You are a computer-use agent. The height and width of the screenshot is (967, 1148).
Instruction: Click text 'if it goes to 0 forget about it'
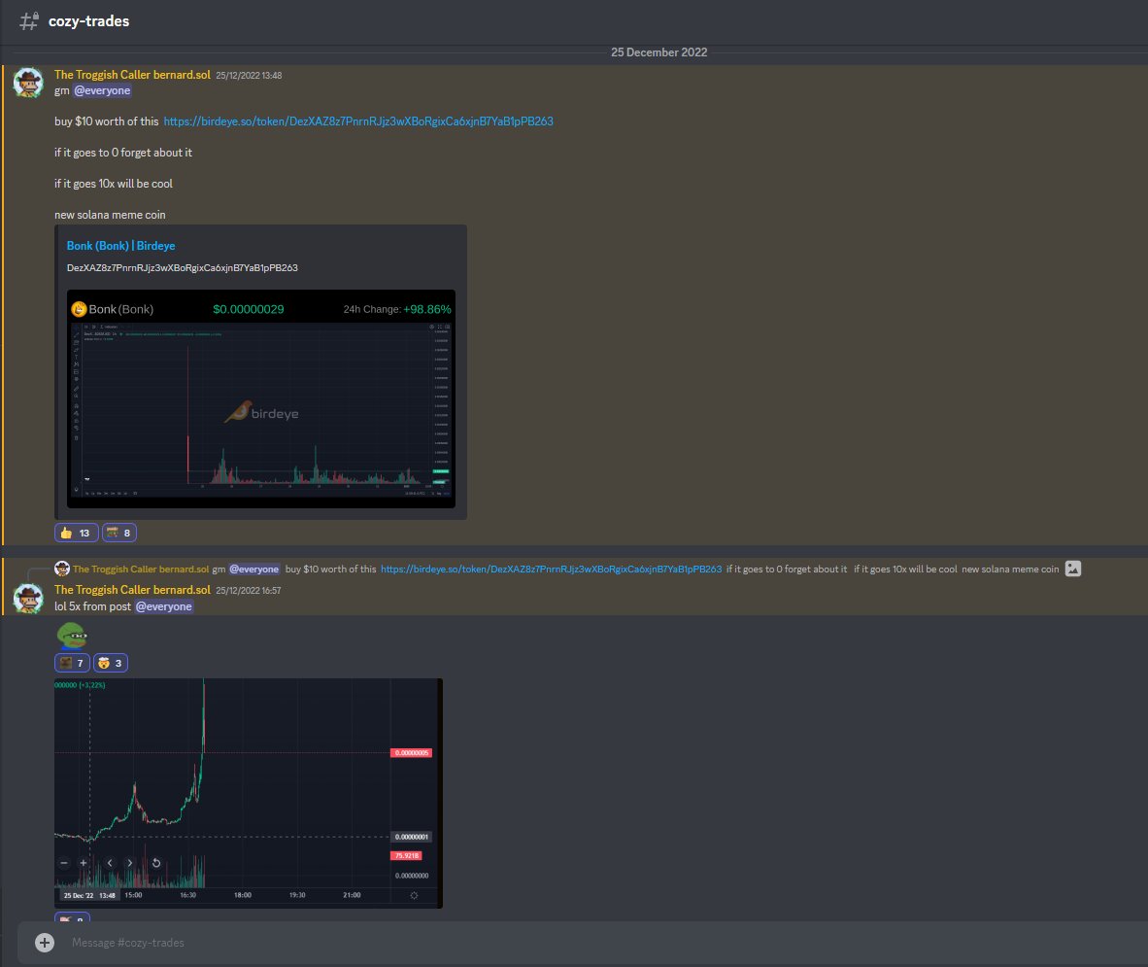[x=123, y=153]
